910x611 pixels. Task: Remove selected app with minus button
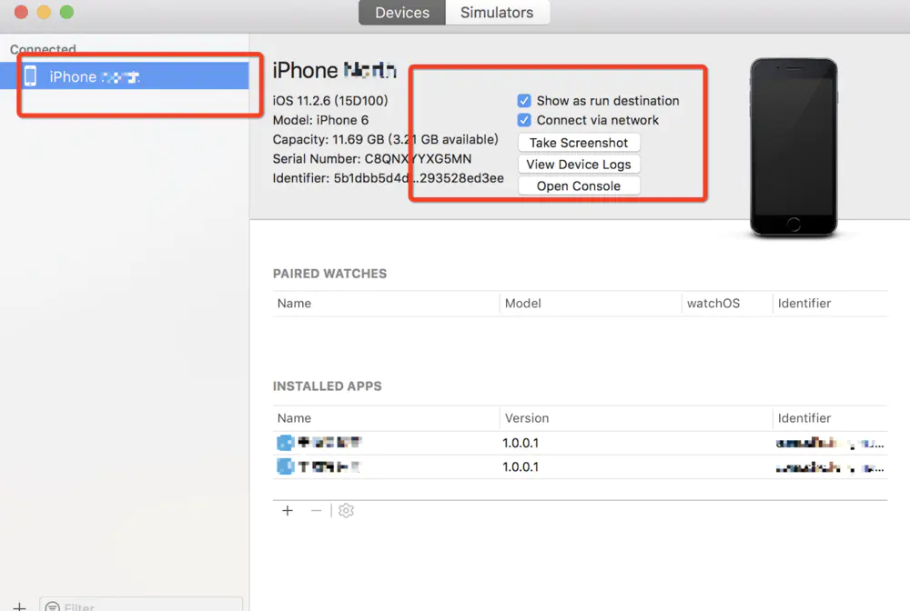coord(316,511)
